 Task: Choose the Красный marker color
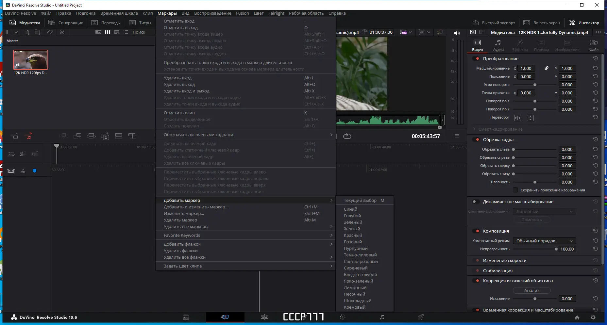tap(353, 235)
